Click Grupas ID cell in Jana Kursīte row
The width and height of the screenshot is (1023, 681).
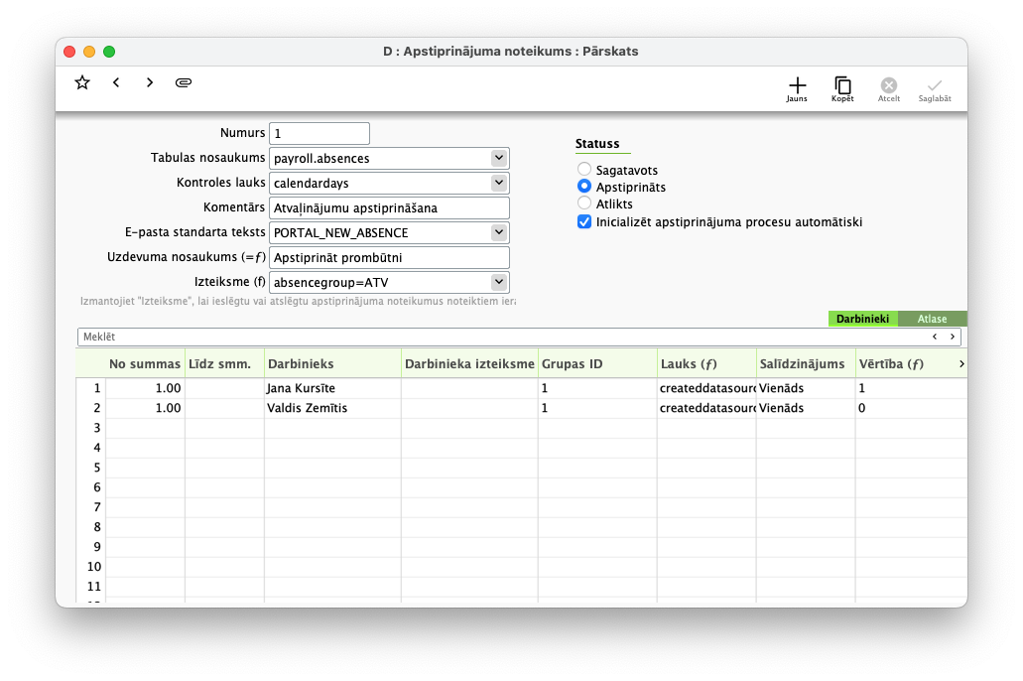click(x=597, y=388)
